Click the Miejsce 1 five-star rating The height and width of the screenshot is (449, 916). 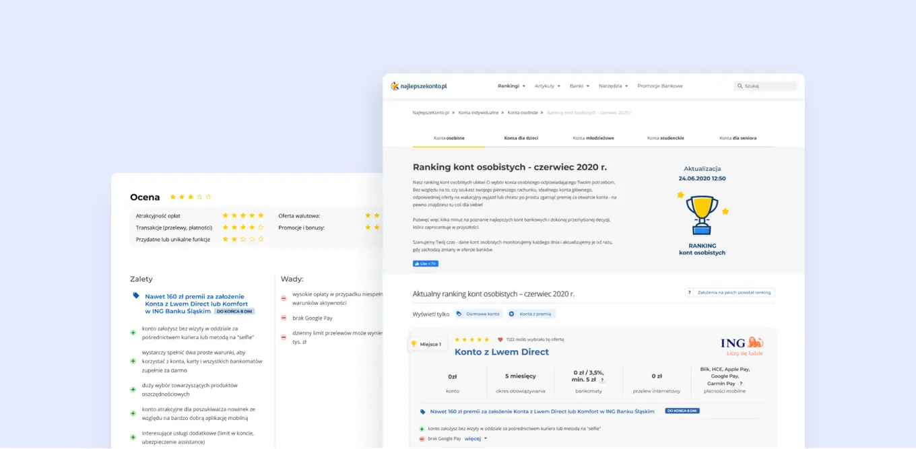pyautogui.click(x=472, y=339)
